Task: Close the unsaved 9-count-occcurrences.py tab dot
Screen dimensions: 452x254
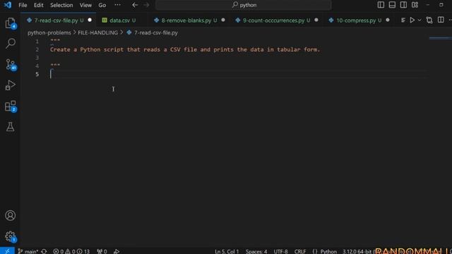Action: point(316,20)
